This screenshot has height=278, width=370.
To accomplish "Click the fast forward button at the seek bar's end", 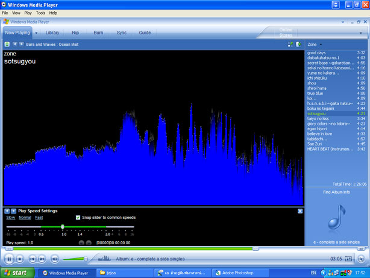I will pos(361,249).
